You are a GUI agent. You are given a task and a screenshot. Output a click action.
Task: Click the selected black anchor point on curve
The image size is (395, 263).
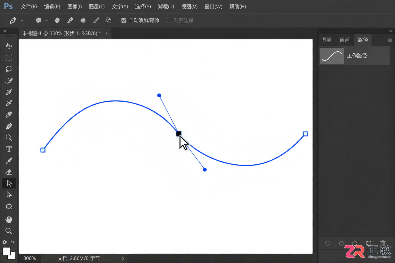(179, 133)
